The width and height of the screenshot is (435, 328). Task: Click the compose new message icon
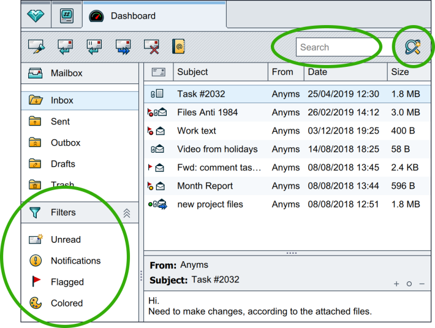(x=36, y=47)
